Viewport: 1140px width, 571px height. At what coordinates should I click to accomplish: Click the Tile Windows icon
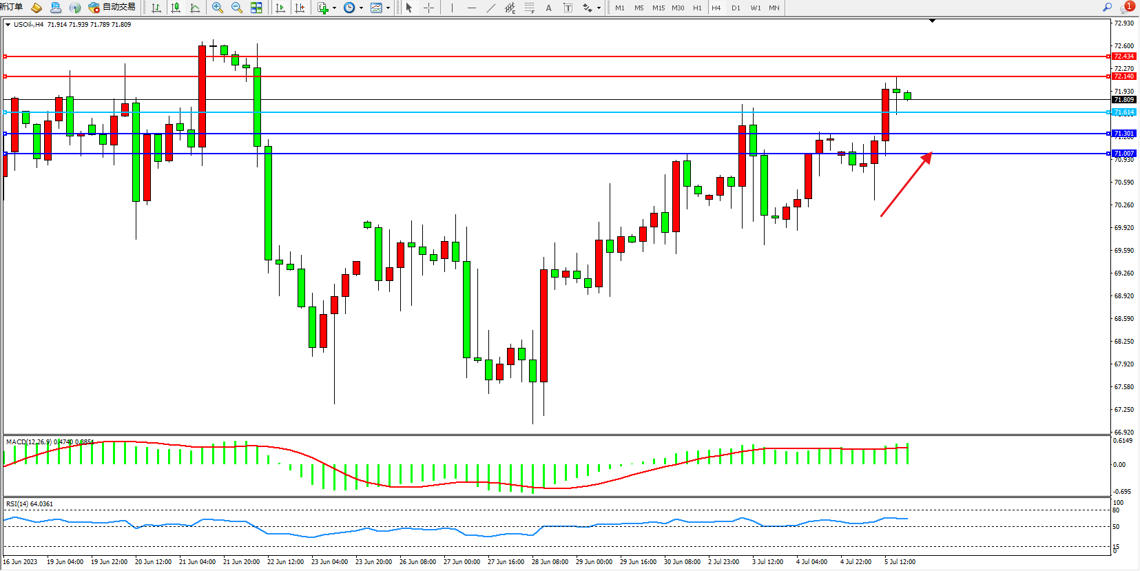256,8
